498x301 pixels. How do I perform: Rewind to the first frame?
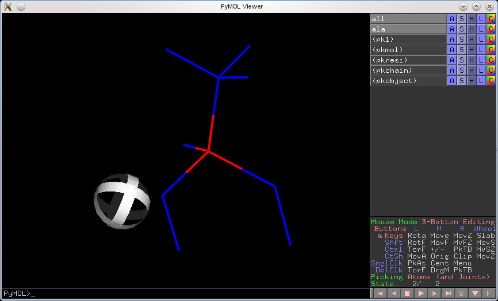380,294
